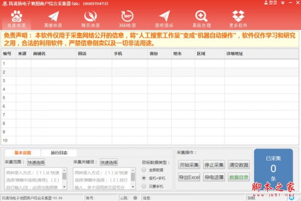Click the 停止采集 button
This screenshot has height=201, width=301.
tap(214, 164)
